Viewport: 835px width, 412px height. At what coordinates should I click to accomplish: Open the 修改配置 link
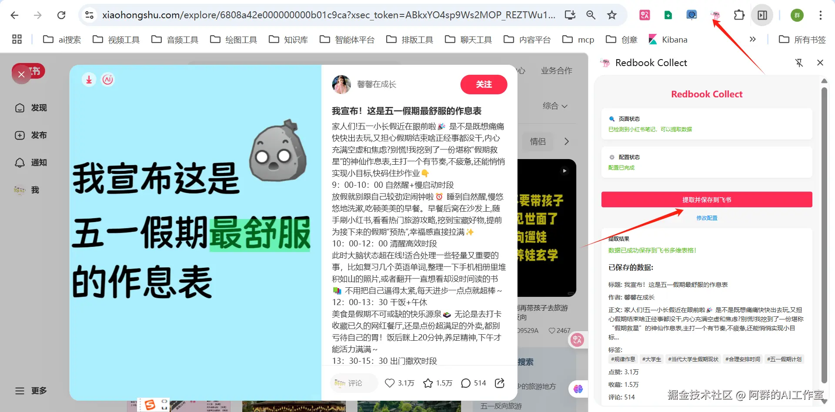[707, 218]
